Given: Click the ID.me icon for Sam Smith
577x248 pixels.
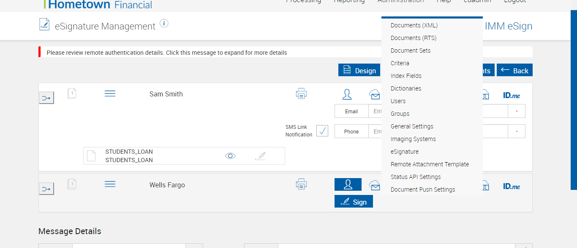Looking at the screenshot, I should [512, 96].
